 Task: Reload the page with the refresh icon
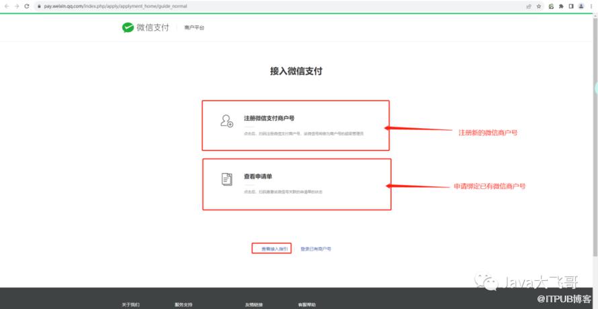(27, 7)
